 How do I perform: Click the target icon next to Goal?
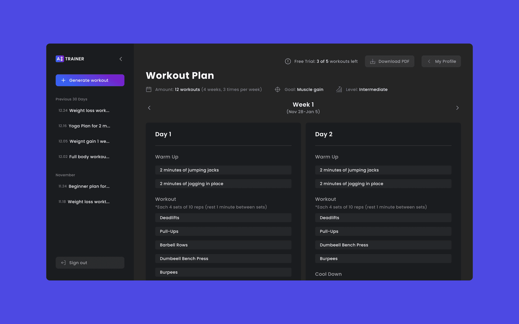(277, 89)
